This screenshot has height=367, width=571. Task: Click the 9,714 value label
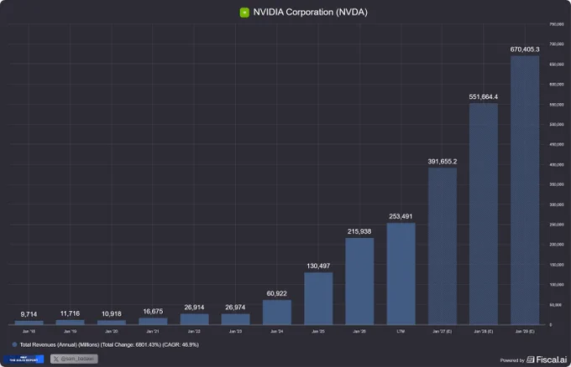29,314
